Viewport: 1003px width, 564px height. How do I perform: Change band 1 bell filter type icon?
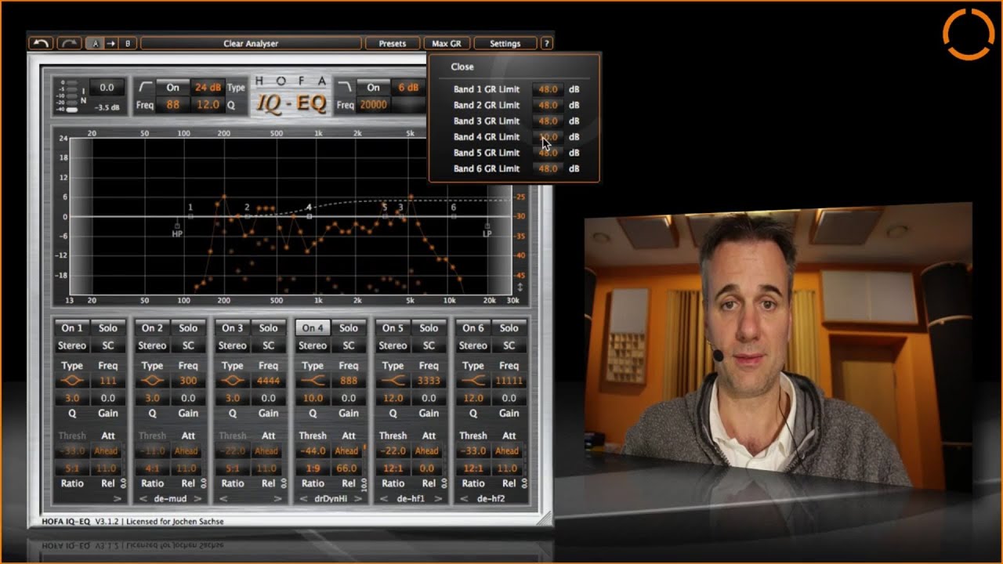click(72, 381)
